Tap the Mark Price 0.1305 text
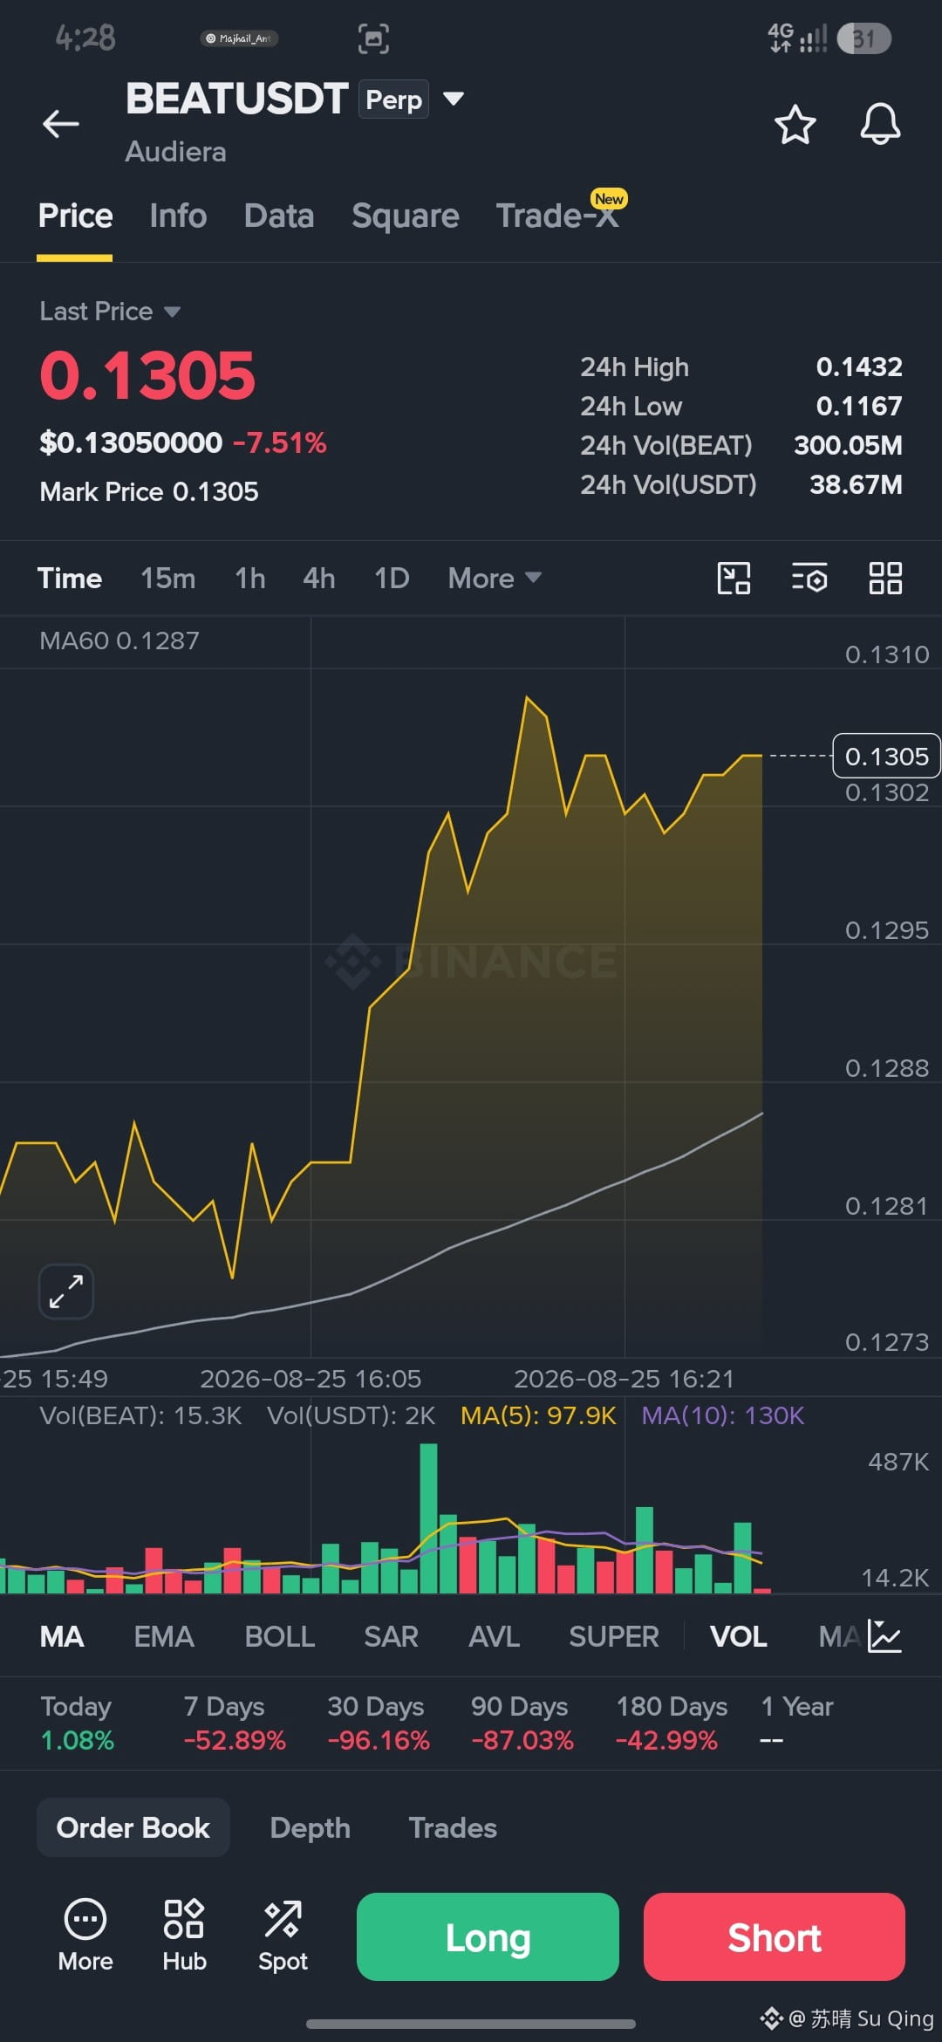Viewport: 942px width, 2042px height. 149,491
